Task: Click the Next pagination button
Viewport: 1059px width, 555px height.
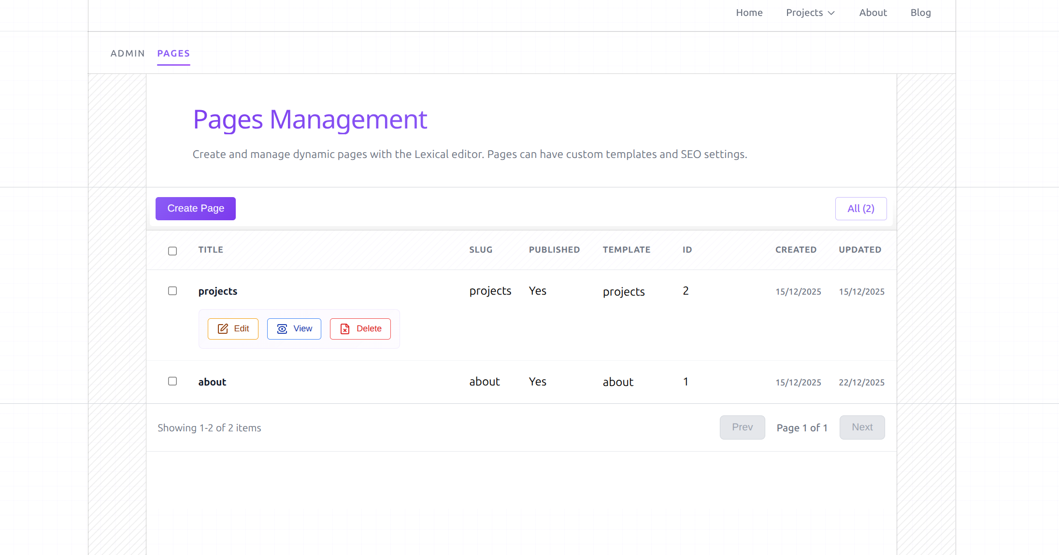Action: coord(862,427)
